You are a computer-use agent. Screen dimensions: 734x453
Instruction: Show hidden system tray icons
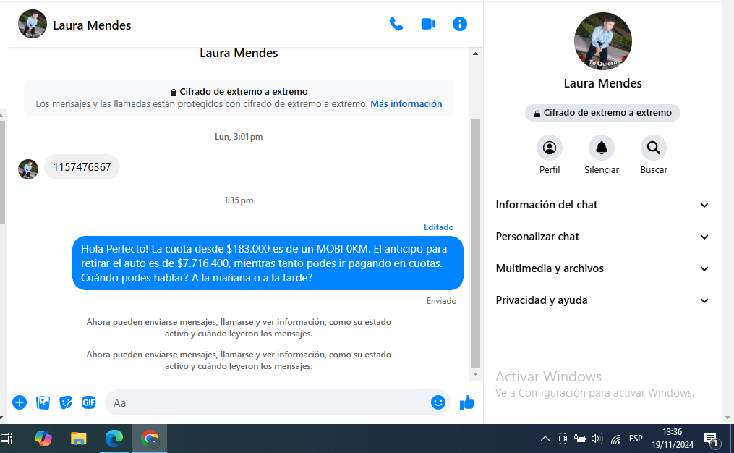545,439
